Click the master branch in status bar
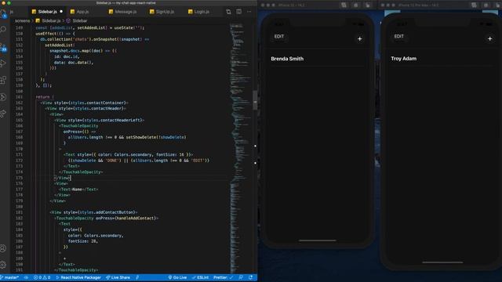Image resolution: width=502 pixels, height=282 pixels. 9,277
